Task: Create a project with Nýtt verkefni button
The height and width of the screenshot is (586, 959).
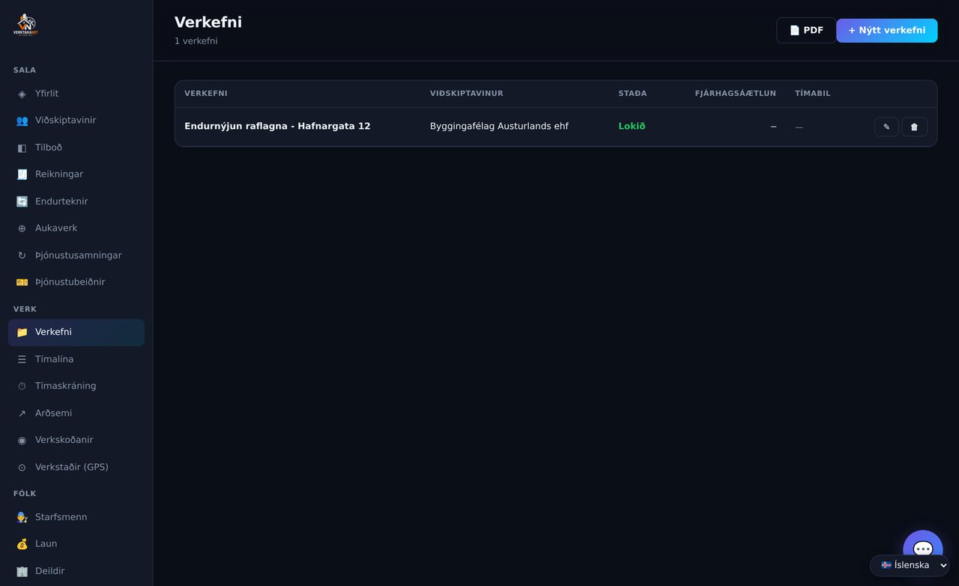Action: coord(887,31)
